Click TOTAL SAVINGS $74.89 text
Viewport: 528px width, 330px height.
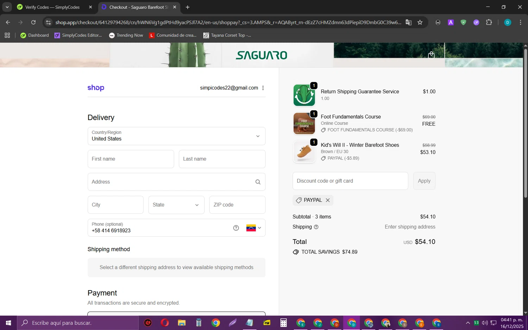(329, 252)
